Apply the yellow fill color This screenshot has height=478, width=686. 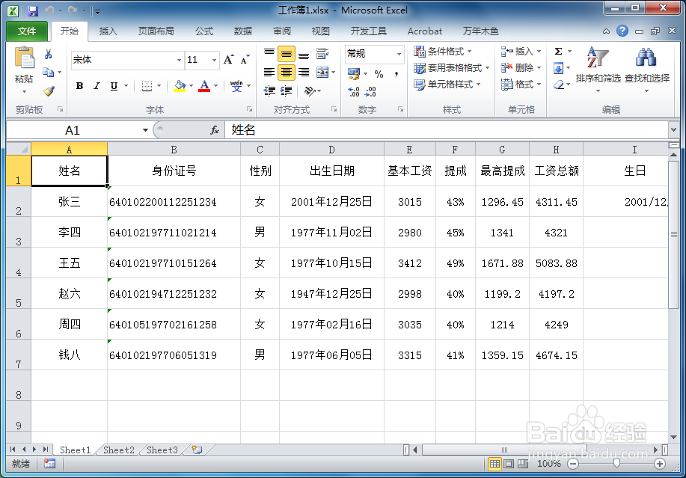click(180, 86)
